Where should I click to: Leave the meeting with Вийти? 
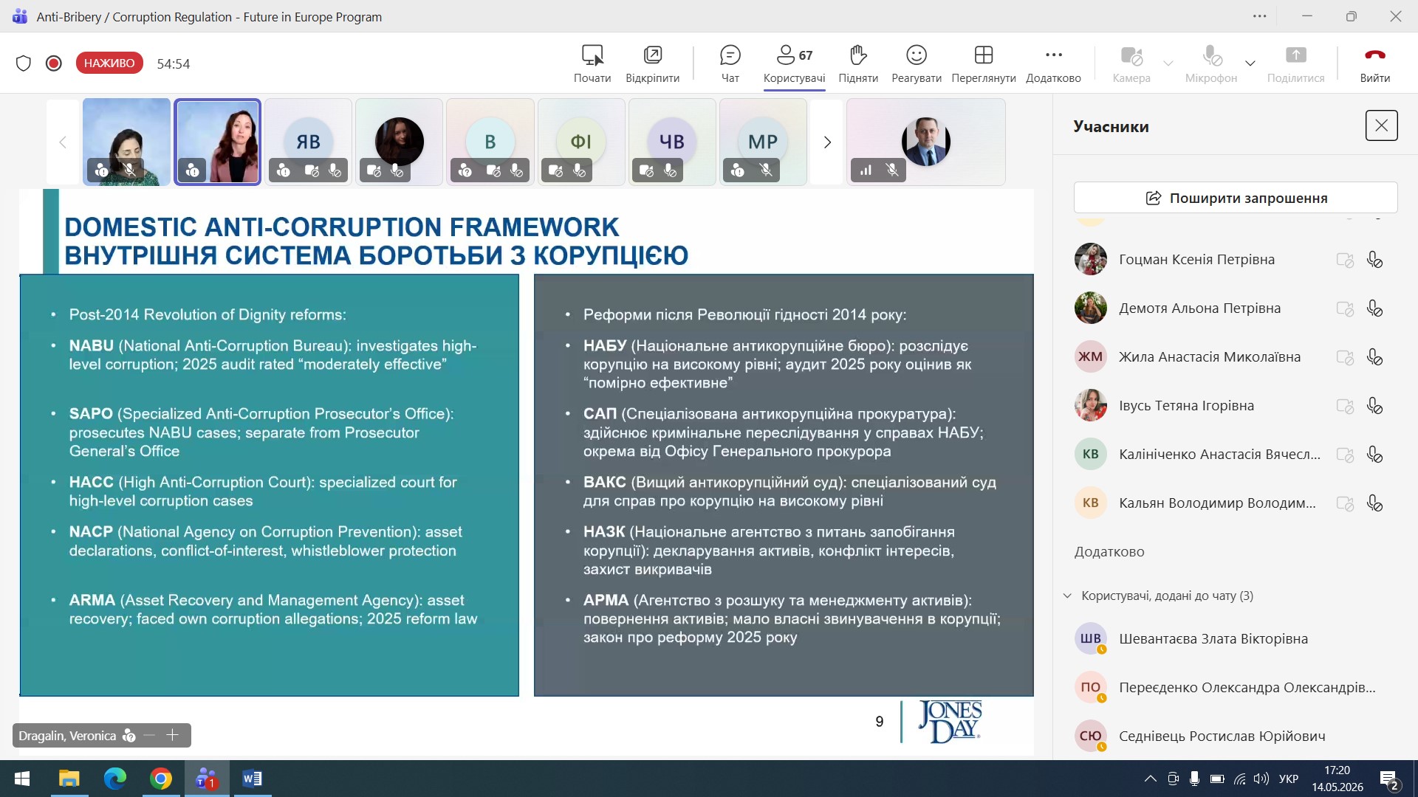[x=1375, y=63]
